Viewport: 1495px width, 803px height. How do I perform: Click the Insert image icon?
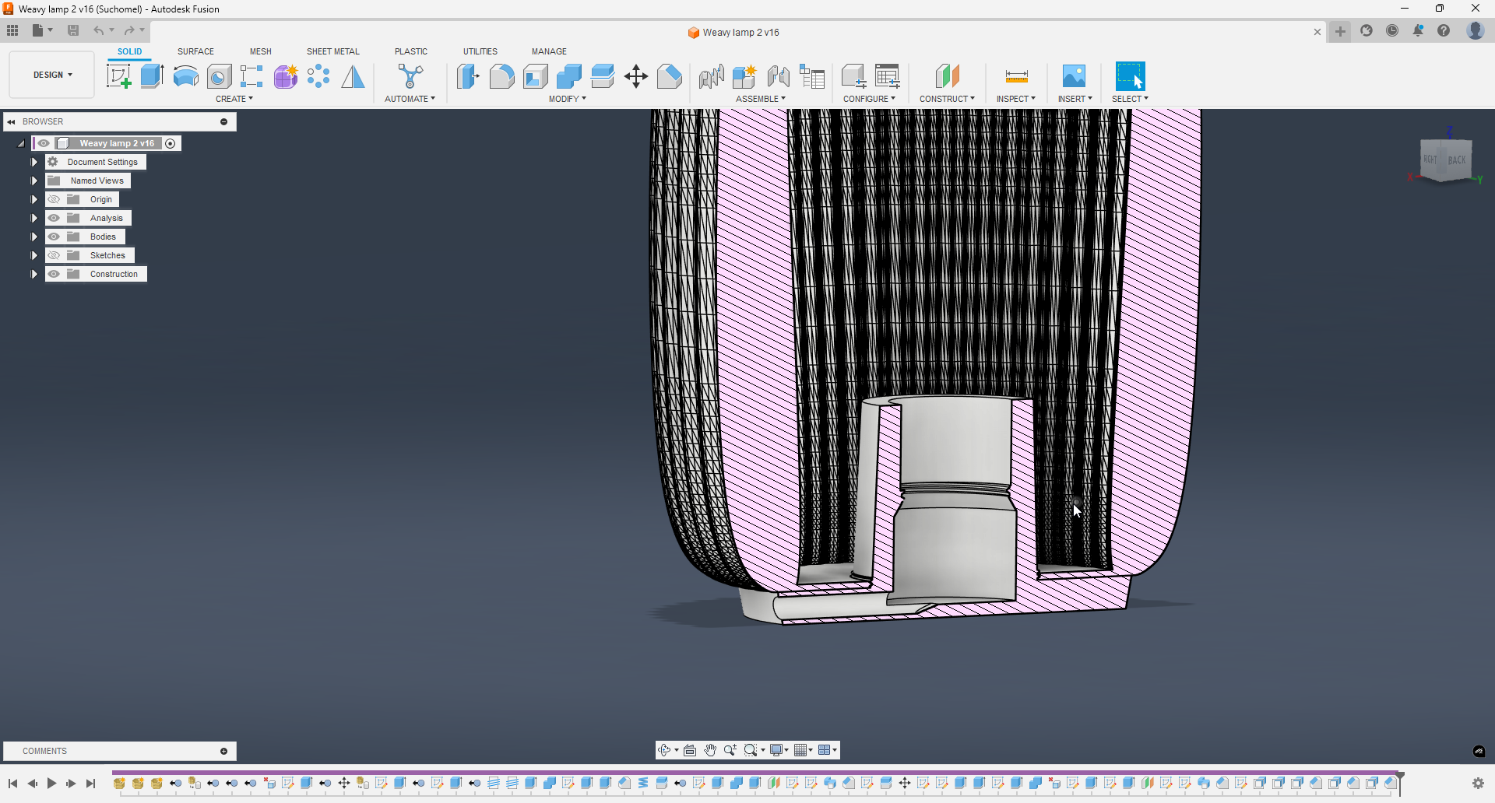click(x=1074, y=76)
